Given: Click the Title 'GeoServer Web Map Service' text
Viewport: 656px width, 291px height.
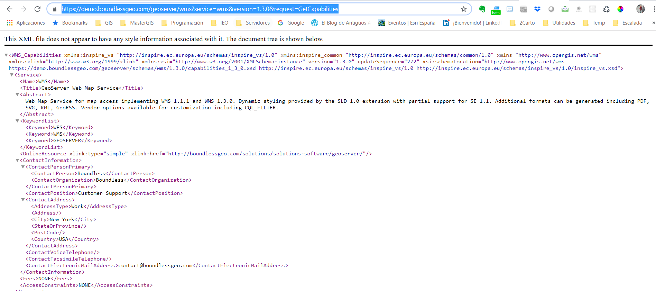Looking at the screenshot, I should (x=80, y=88).
